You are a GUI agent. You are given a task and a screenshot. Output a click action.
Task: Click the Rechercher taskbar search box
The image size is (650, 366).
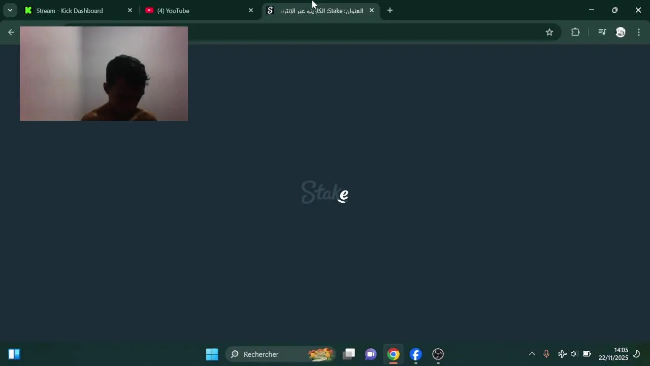point(281,354)
